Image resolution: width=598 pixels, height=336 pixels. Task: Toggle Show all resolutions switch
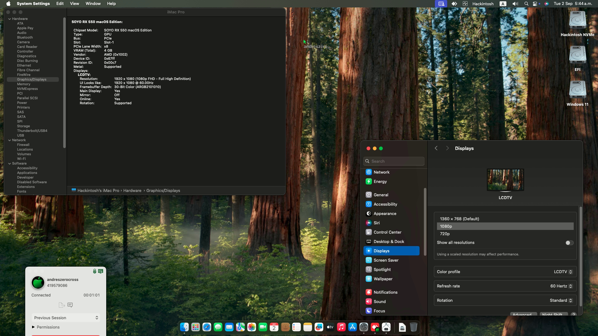click(569, 243)
